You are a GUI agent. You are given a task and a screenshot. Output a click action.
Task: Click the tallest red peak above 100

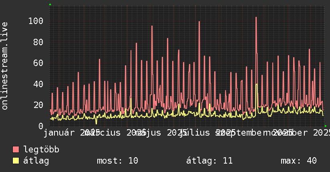pos(256,18)
